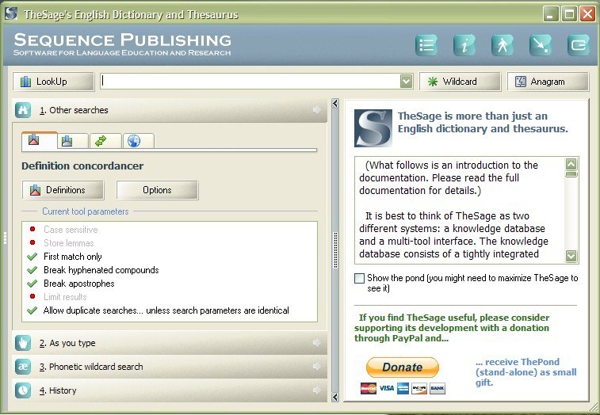Open the list menu icon in header
The image size is (600, 415).
pyautogui.click(x=426, y=45)
